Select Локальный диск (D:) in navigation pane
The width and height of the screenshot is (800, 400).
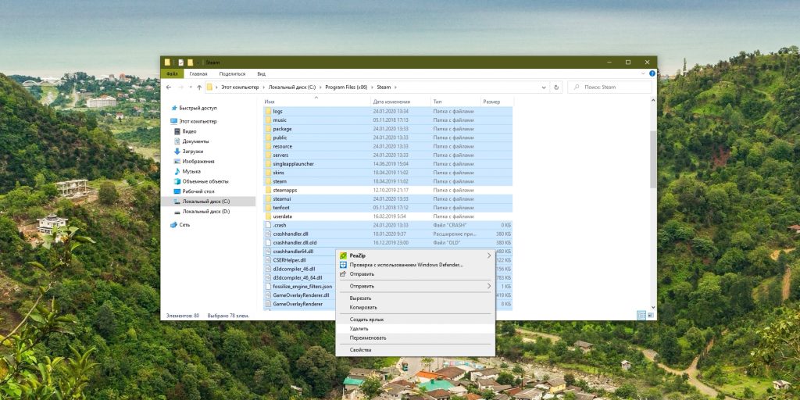point(205,211)
